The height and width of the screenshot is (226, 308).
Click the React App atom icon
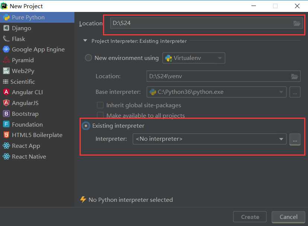tap(6, 146)
